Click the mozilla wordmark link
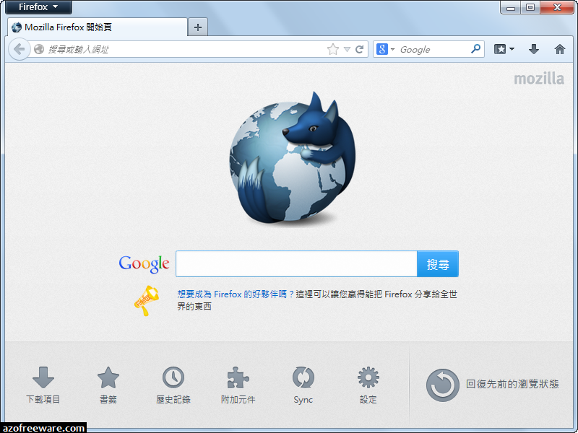Viewport: 578px width, 433px height. (x=539, y=79)
